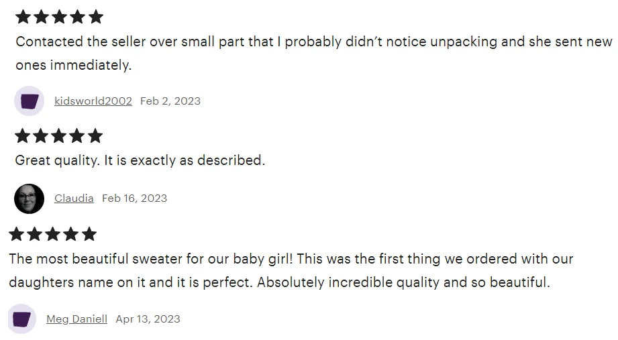Click the middle star above the 'Great quality' review
The image size is (618, 340).
tap(59, 136)
